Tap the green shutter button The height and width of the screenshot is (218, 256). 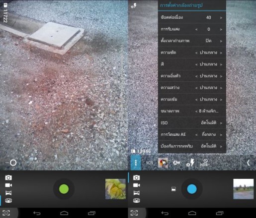(x=64, y=189)
